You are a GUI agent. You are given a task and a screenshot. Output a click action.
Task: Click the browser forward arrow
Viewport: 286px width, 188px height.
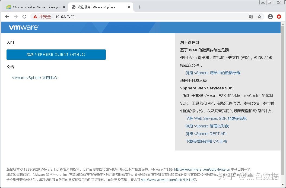coord(16,17)
